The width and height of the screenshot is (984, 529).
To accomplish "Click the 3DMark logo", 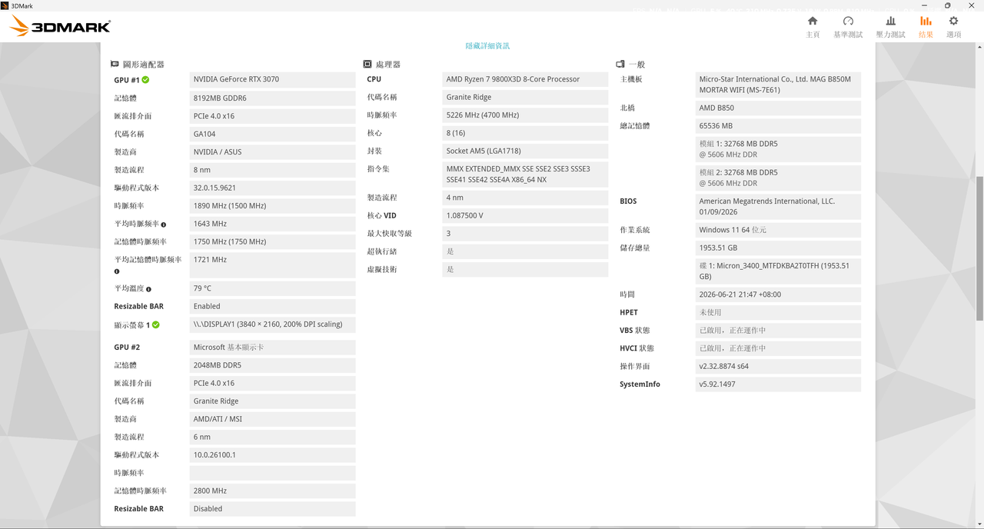I will 60,27.
